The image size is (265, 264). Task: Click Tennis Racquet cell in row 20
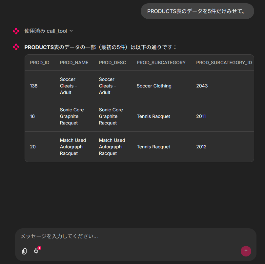click(153, 147)
